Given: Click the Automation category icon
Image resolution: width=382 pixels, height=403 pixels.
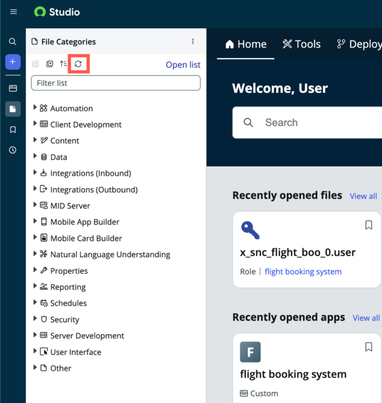Looking at the screenshot, I should click(x=43, y=108).
